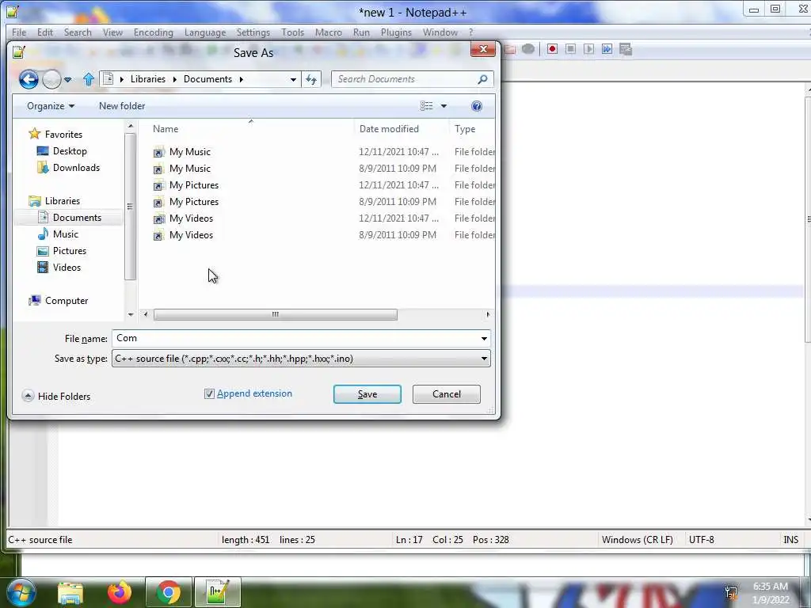Screen dimensions: 811x608
Task: Click the Stop Recording macro icon in Notepad++
Action: pyautogui.click(x=570, y=49)
